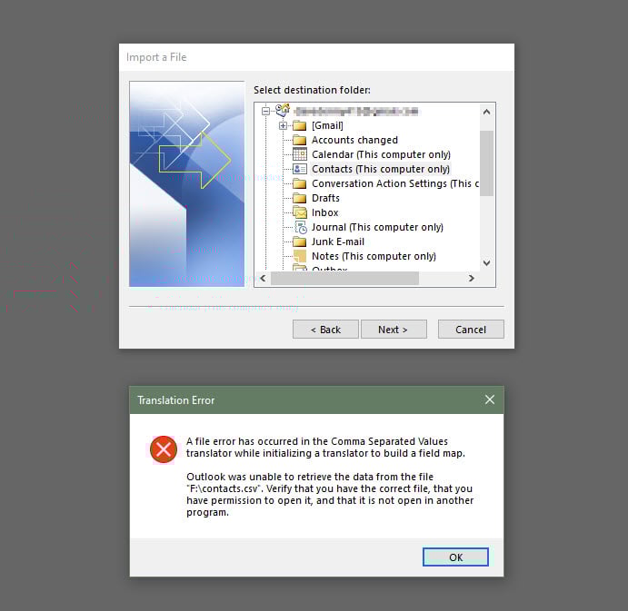Click the horizontal scroll left arrow
This screenshot has height=611, width=628.
pos(264,278)
